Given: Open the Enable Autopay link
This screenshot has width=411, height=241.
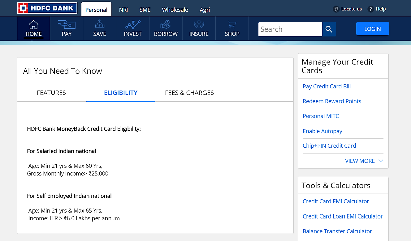Looking at the screenshot, I should [322, 131].
